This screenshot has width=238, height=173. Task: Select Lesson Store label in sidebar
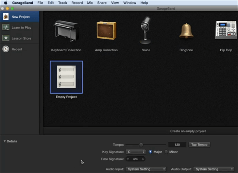(x=21, y=38)
